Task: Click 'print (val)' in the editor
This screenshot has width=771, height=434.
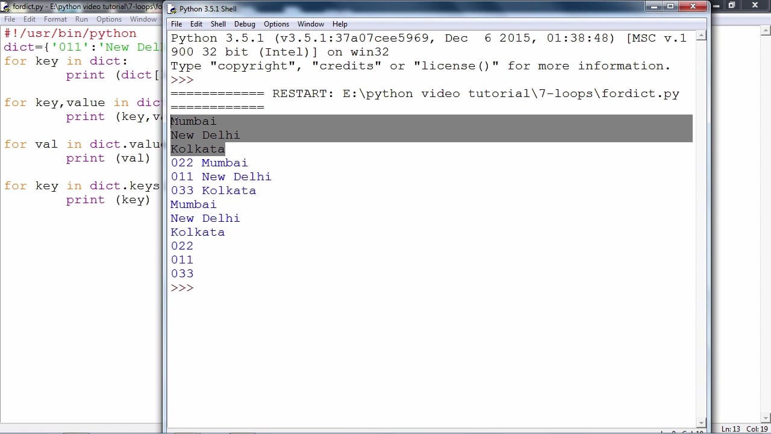Action: 108,158
